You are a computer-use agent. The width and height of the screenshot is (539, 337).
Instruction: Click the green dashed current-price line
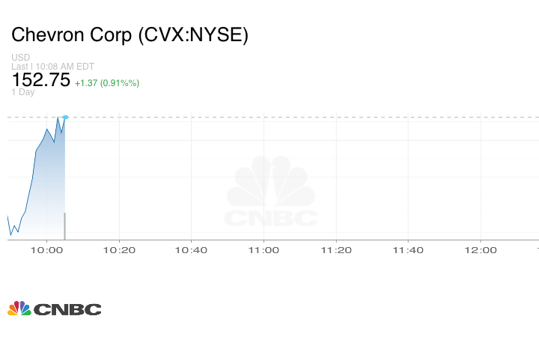click(299, 117)
